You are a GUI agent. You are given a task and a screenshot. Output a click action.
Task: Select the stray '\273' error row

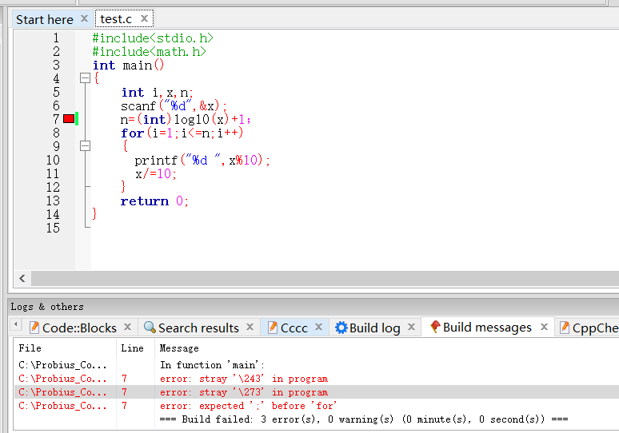point(316,392)
